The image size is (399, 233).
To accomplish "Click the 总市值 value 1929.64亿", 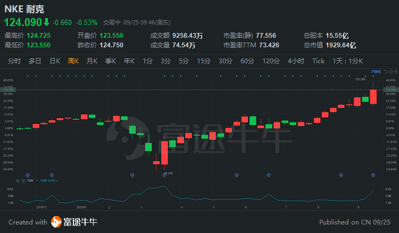I will [340, 45].
